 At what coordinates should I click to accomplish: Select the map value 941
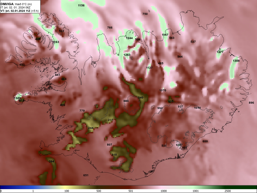coord(58,75)
